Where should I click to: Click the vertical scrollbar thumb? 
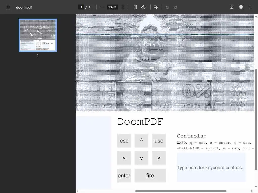coord(256,120)
